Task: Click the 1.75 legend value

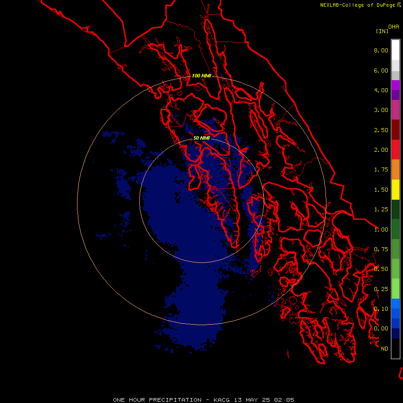Action: click(x=381, y=170)
